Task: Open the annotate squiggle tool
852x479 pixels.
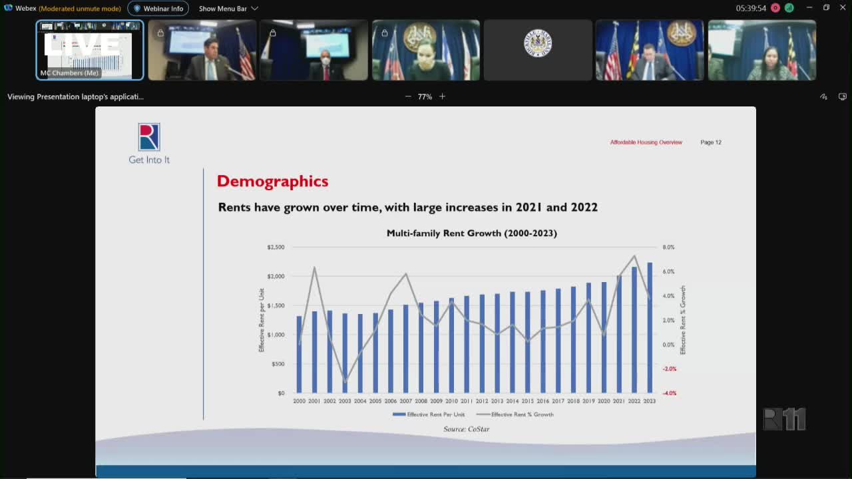Action: coord(823,96)
